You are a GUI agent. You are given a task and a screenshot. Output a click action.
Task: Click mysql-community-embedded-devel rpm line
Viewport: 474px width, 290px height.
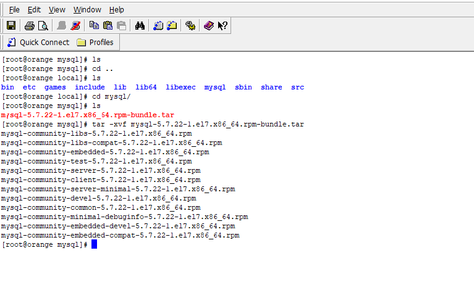click(x=118, y=226)
